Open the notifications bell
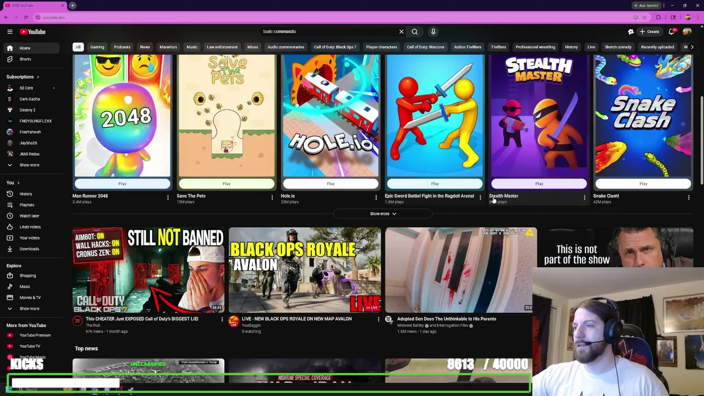 pyautogui.click(x=672, y=31)
